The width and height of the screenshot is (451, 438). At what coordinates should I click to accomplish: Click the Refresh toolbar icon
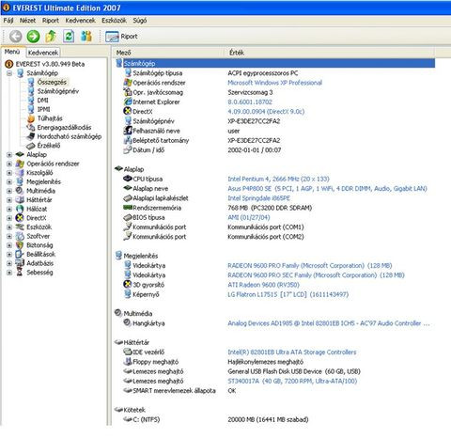(69, 37)
